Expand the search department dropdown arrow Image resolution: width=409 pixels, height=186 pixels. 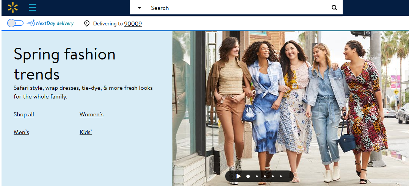(x=139, y=8)
